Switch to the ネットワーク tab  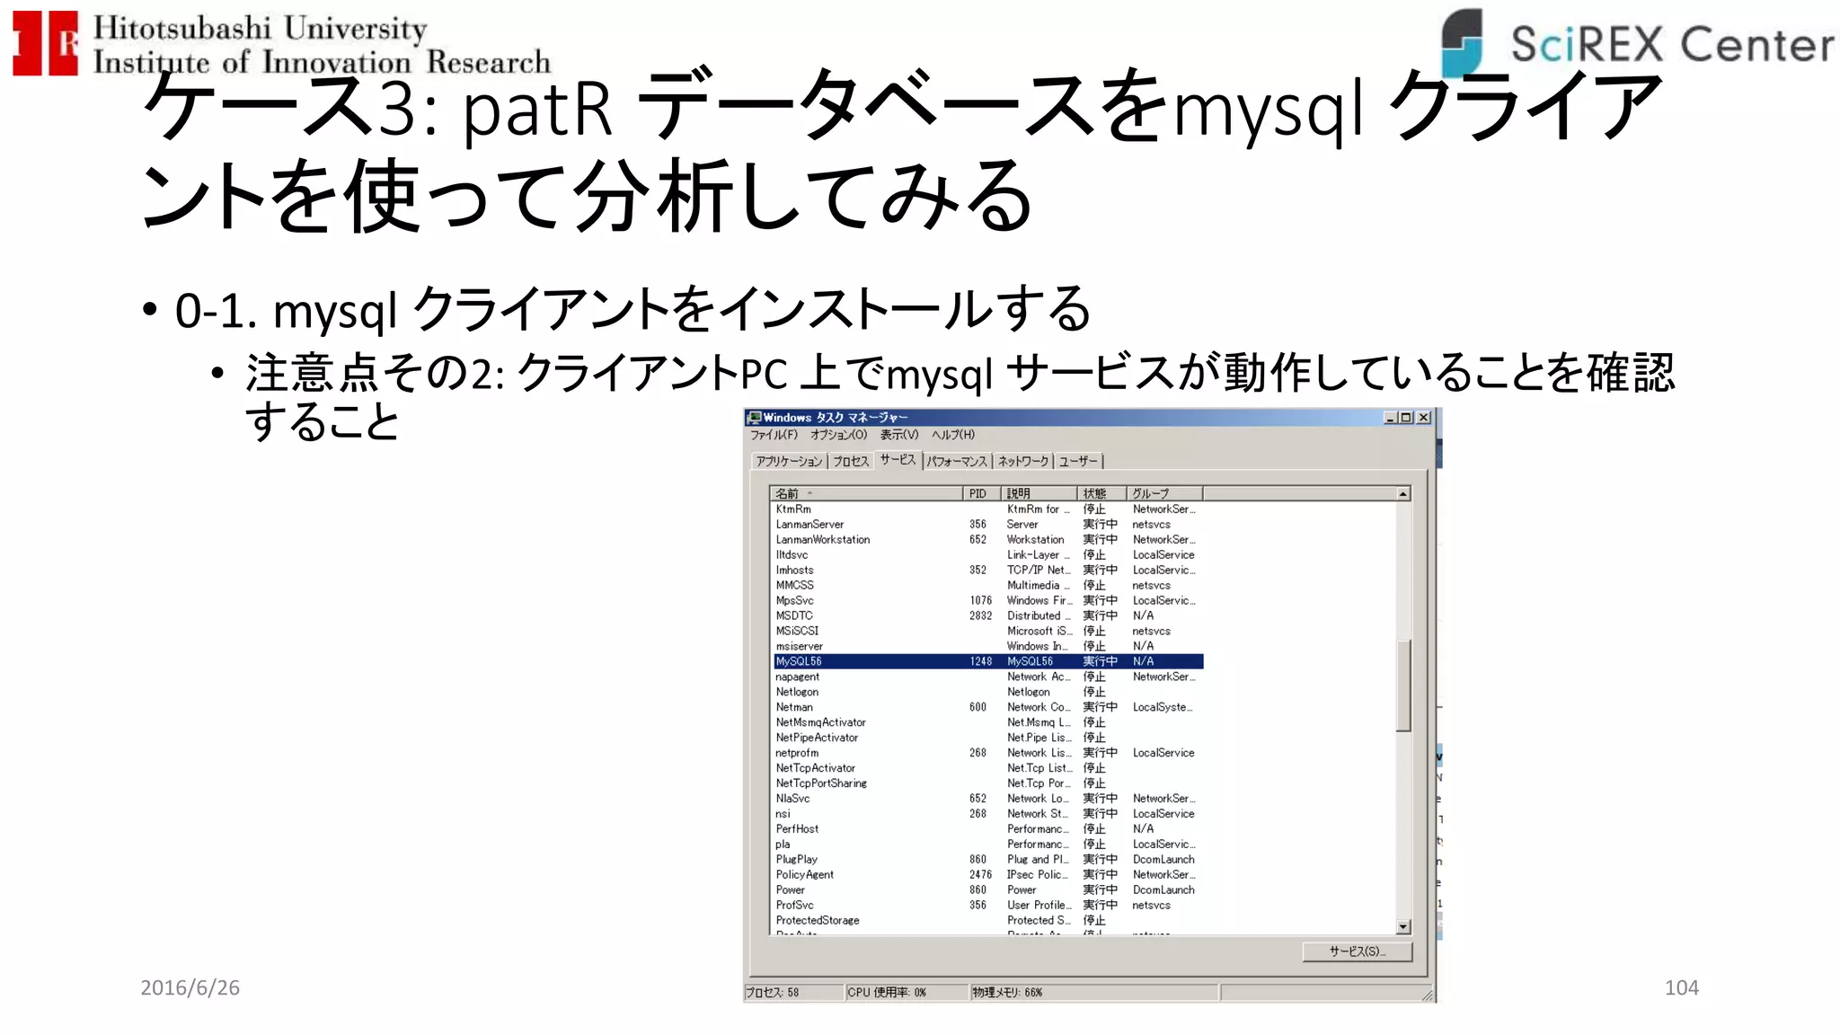pyautogui.click(x=1023, y=461)
